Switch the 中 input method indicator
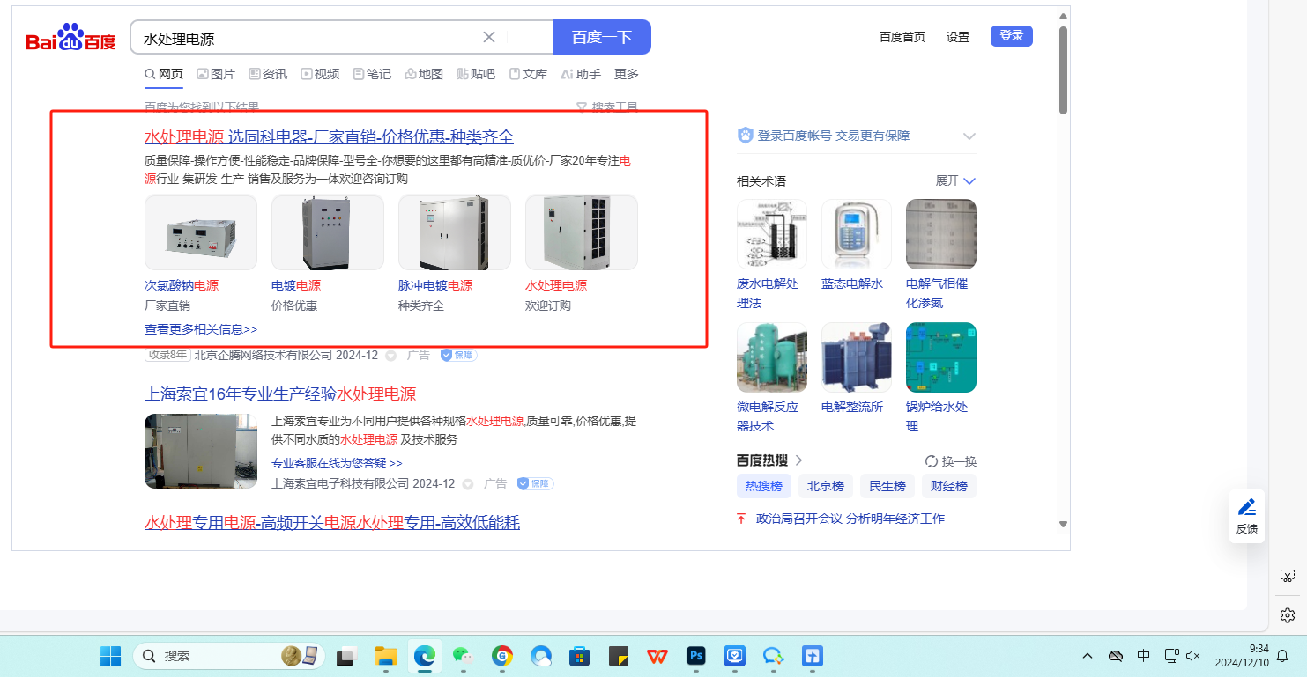The image size is (1307, 677). (x=1144, y=656)
